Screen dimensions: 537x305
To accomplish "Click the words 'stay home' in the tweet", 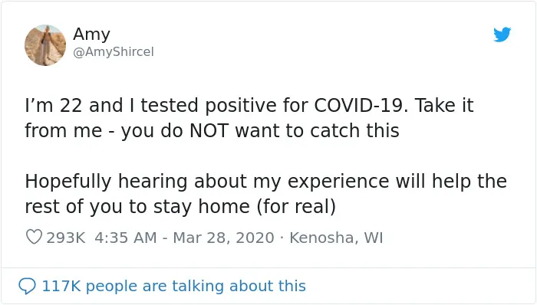I will [201, 207].
